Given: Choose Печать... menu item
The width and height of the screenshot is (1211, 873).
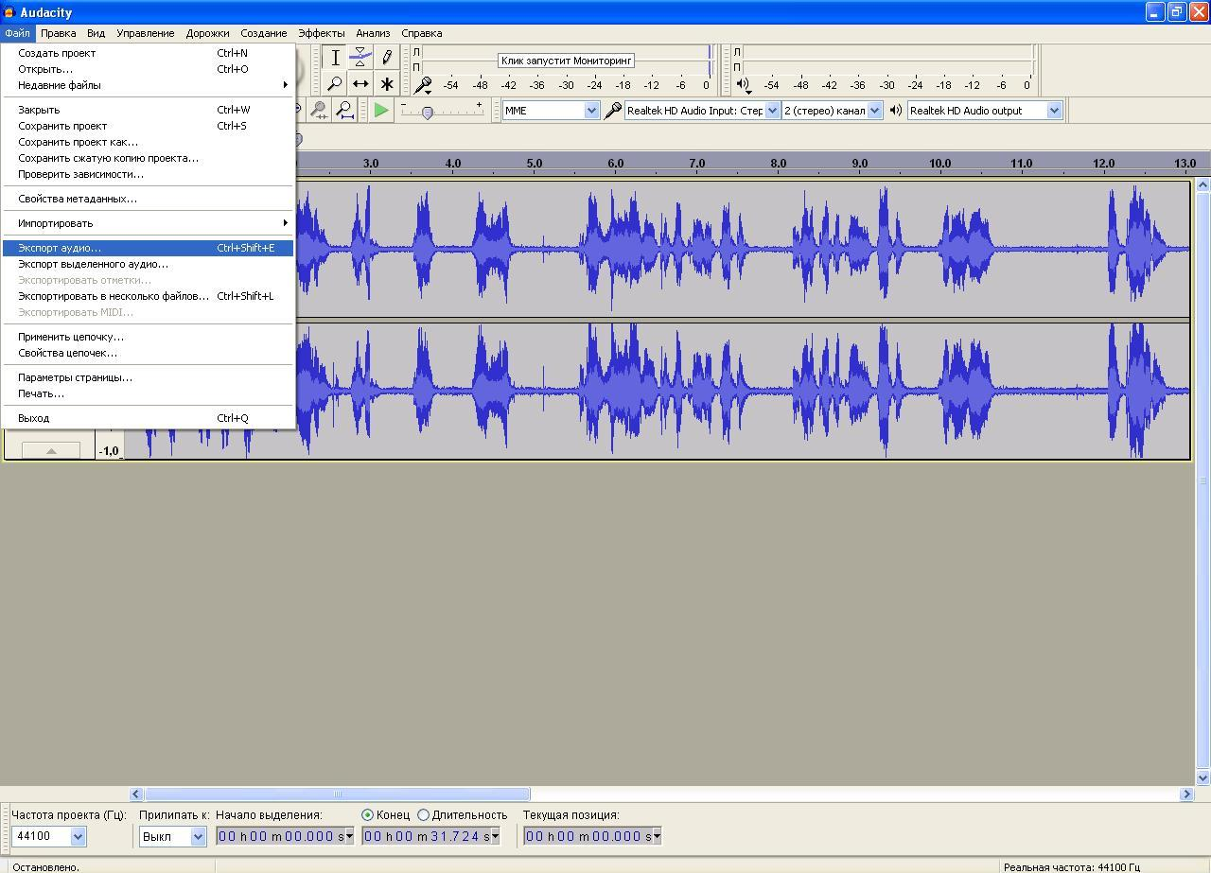Looking at the screenshot, I should tap(148, 393).
